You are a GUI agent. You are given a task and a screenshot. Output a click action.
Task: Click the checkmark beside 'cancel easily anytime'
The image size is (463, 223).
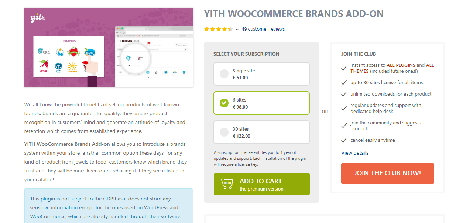(x=344, y=141)
